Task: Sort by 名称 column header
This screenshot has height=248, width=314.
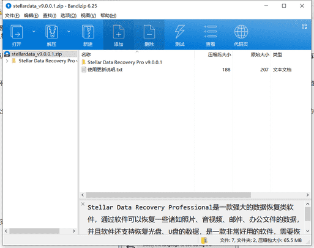Action: (x=86, y=54)
